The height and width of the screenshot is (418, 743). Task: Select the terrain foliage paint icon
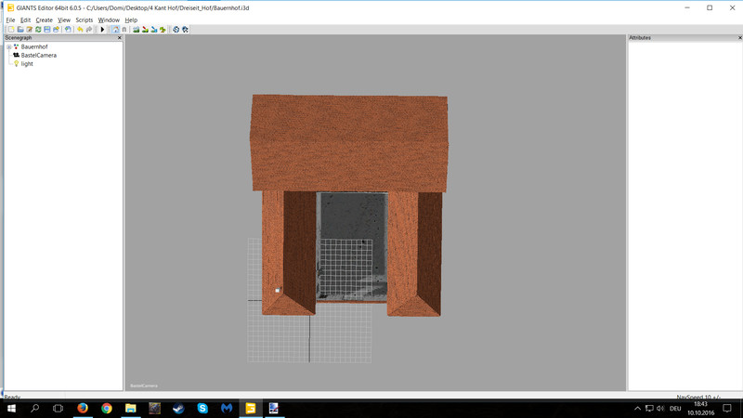[x=163, y=30]
